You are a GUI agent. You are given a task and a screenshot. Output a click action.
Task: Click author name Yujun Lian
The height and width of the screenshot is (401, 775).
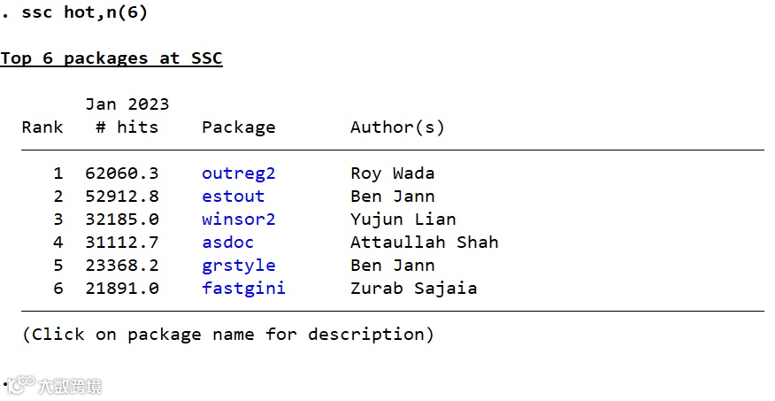coord(403,220)
